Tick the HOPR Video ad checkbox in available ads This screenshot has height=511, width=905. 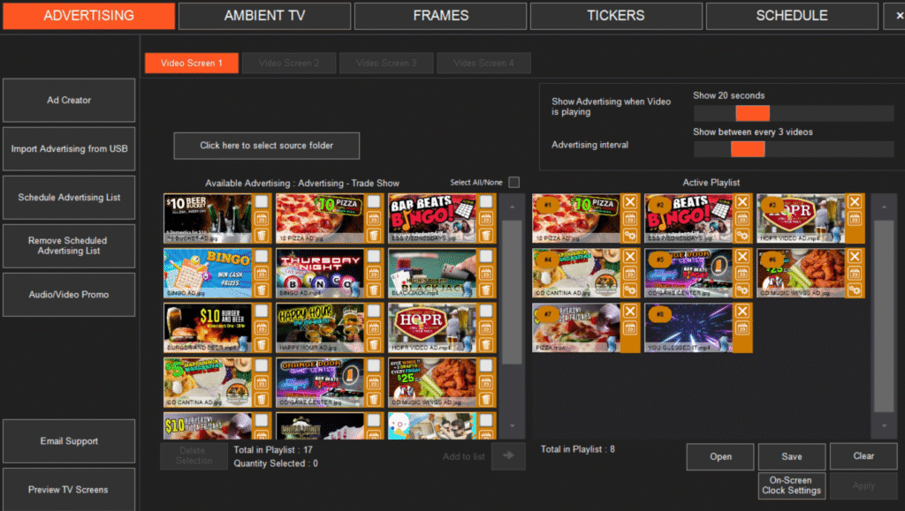coord(486,312)
